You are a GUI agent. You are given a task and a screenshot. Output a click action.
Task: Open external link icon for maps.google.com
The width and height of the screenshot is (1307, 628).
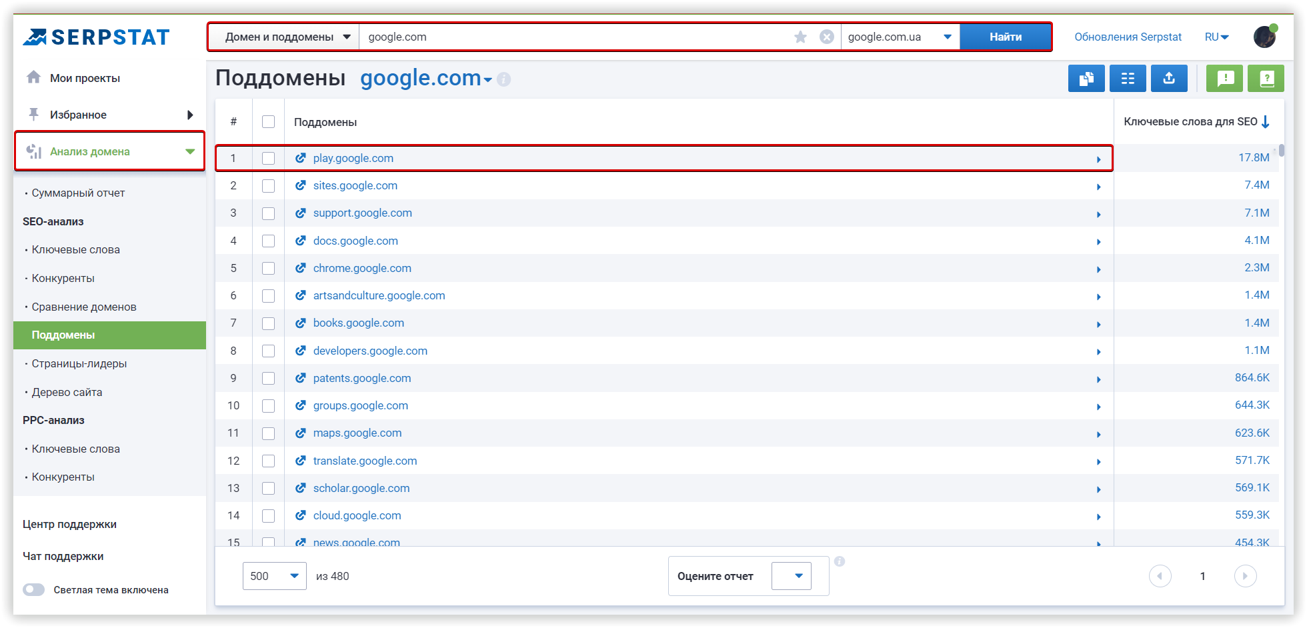pyautogui.click(x=301, y=433)
